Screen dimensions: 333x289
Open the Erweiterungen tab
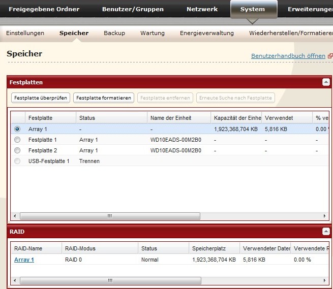pos(310,9)
